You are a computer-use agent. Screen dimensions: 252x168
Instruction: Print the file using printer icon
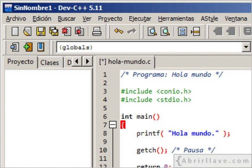pos(97,31)
